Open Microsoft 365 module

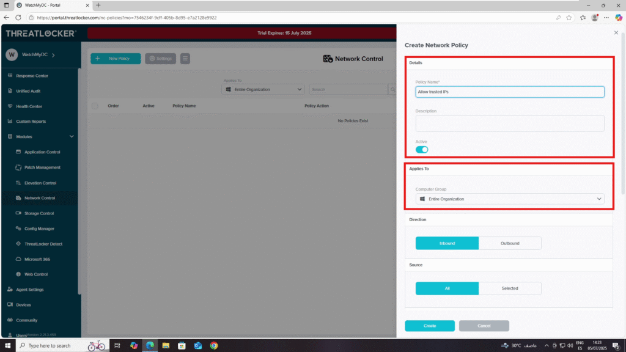coord(37,259)
